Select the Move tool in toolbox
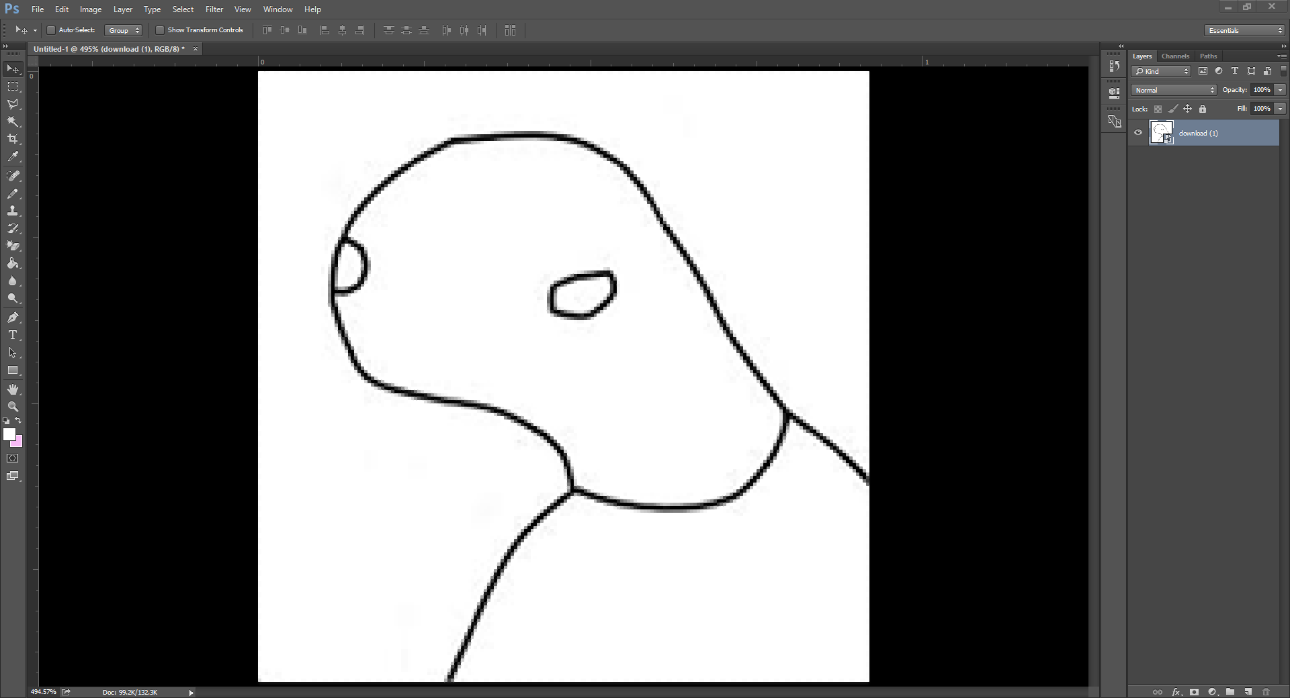Viewport: 1290px width, 698px height. [x=13, y=69]
